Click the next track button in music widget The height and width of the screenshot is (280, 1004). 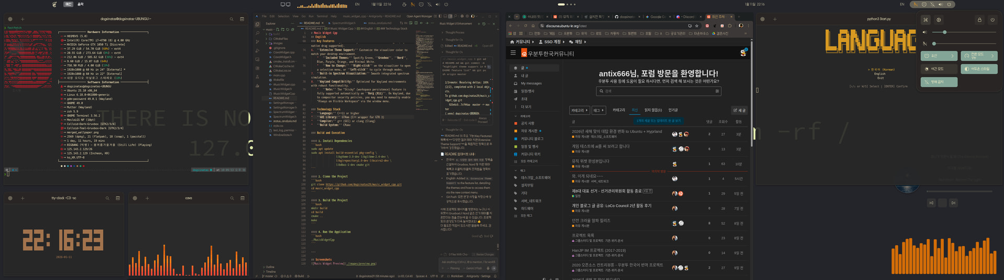point(953,203)
